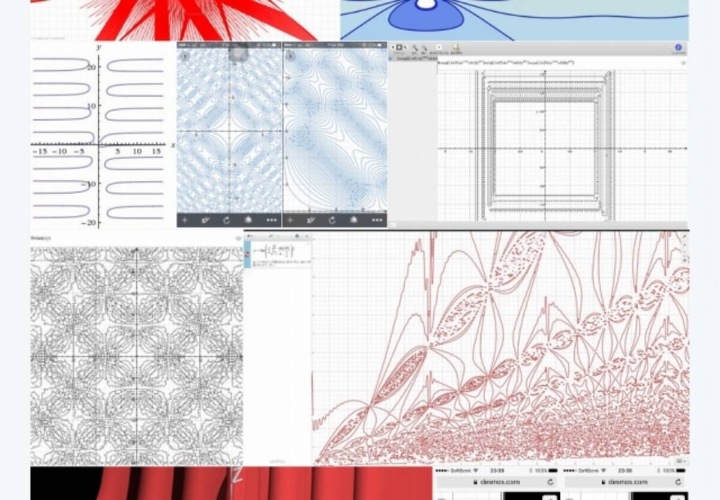
Task: Tap refresh icon in right phone graph toolbar
Action: point(332,220)
